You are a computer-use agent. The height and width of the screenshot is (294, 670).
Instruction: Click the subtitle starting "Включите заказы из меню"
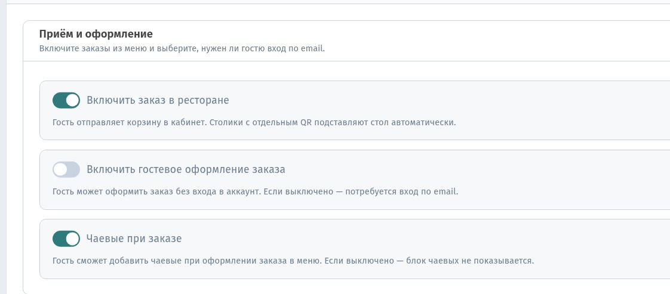pyautogui.click(x=182, y=48)
